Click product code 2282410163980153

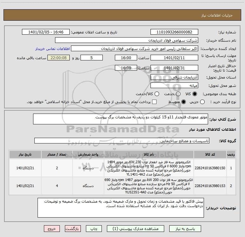point(210,186)
